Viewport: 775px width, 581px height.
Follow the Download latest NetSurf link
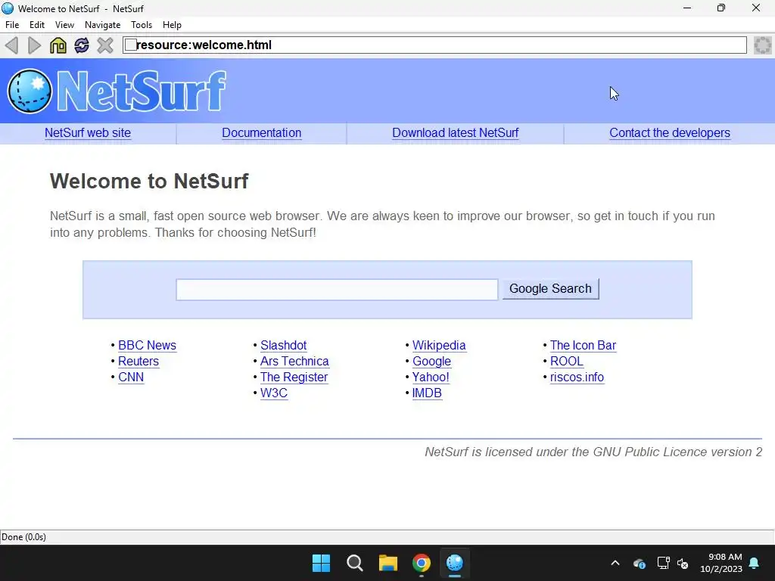click(455, 133)
